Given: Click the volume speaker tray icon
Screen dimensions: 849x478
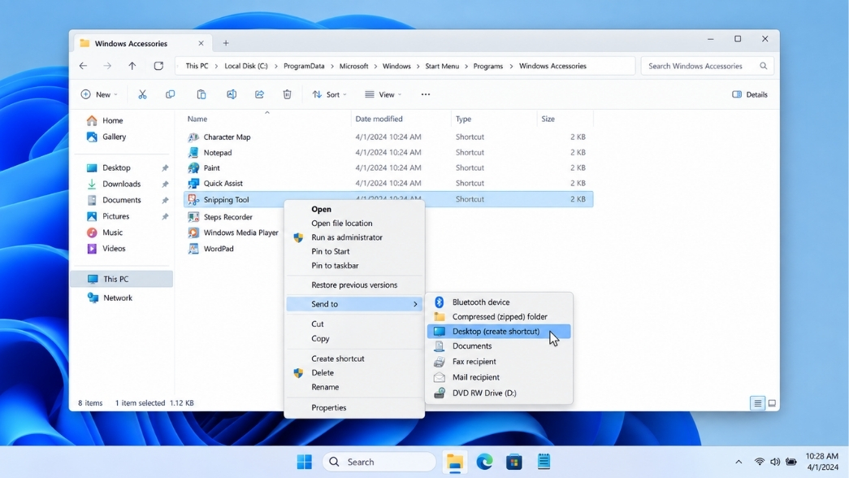Looking at the screenshot, I should [x=775, y=462].
